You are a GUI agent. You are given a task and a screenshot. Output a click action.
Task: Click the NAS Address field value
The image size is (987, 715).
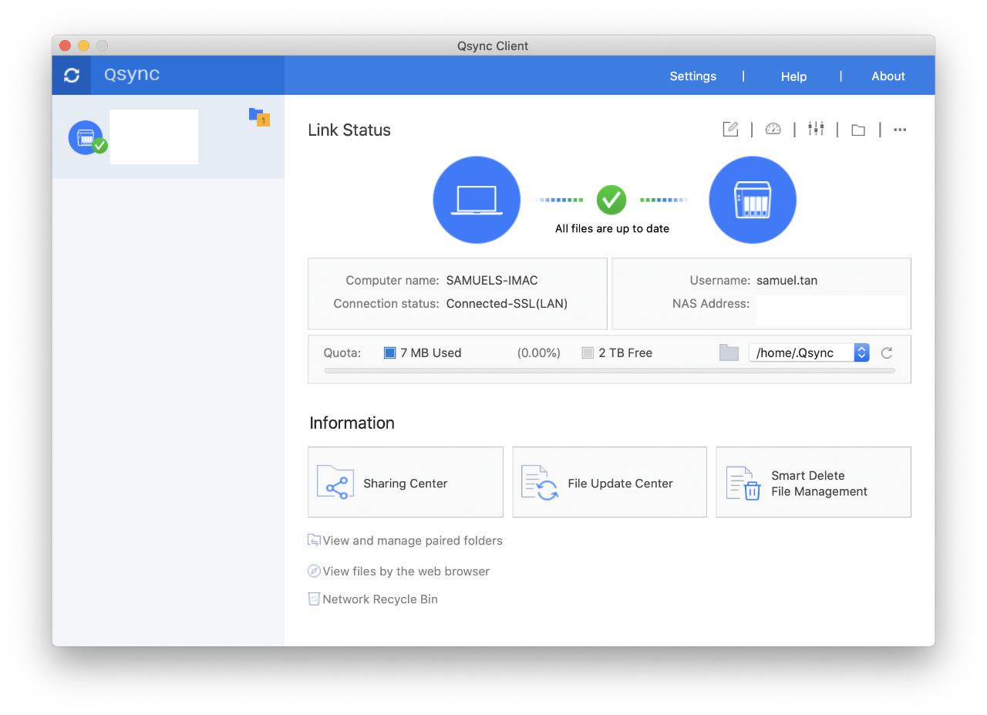831,309
